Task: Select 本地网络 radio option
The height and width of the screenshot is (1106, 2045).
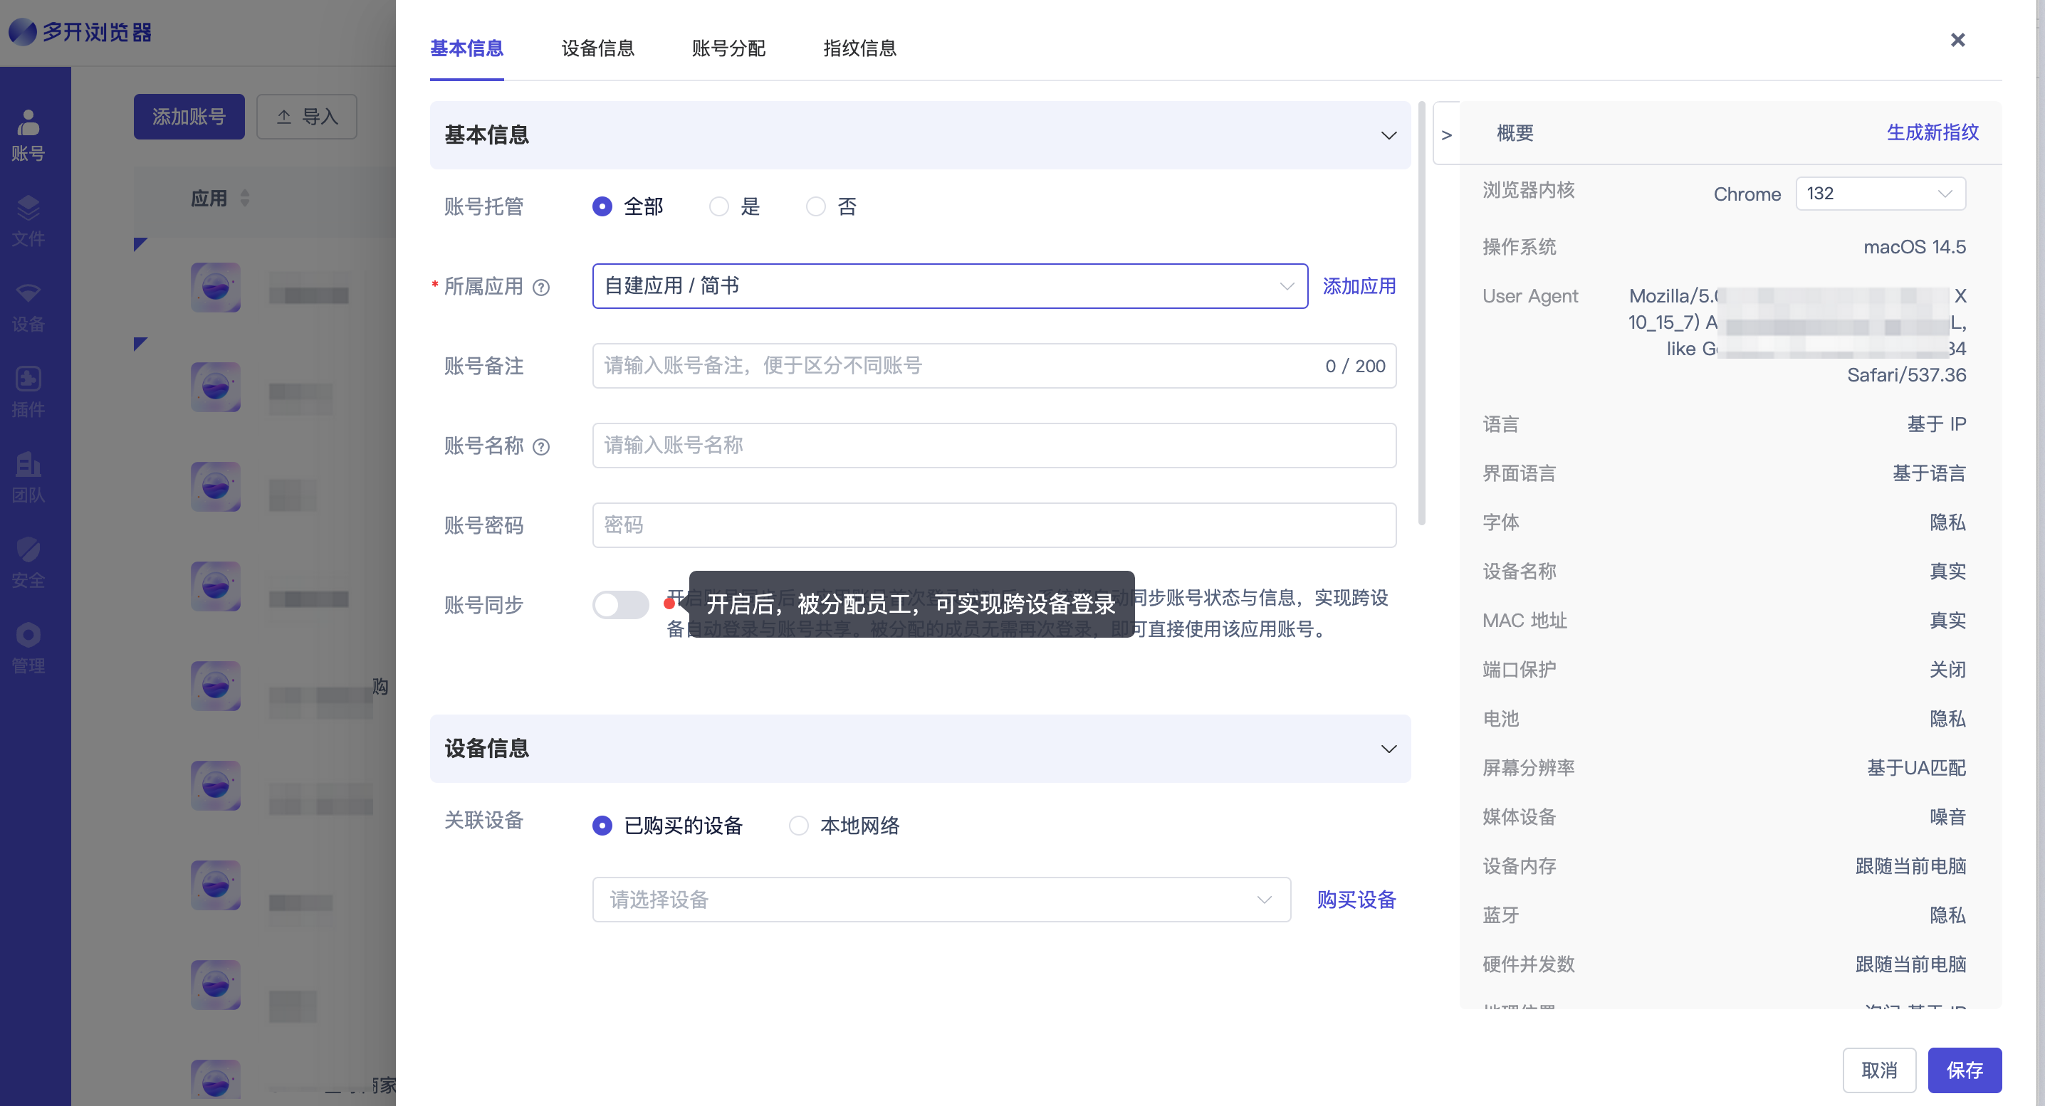Action: click(x=797, y=825)
